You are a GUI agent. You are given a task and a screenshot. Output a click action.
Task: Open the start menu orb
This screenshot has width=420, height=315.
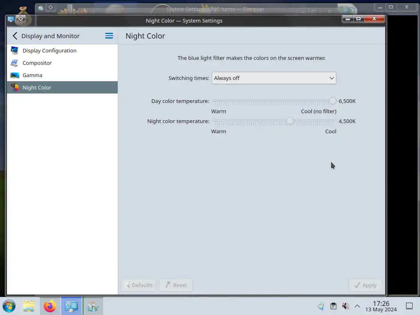coord(9,306)
